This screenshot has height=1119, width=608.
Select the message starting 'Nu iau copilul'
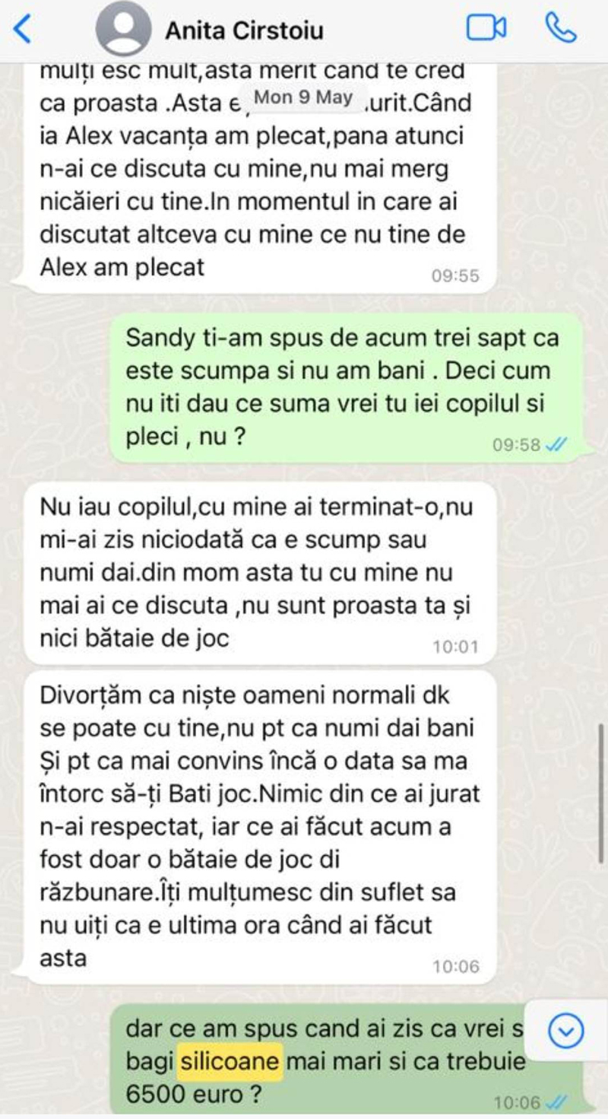[x=260, y=572]
